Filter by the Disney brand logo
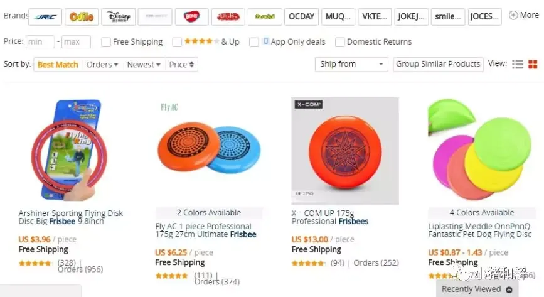544x297 pixels. click(119, 17)
